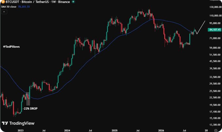Select the -22% DROP text annotation
The width and height of the screenshot is (222, 132).
(30, 108)
